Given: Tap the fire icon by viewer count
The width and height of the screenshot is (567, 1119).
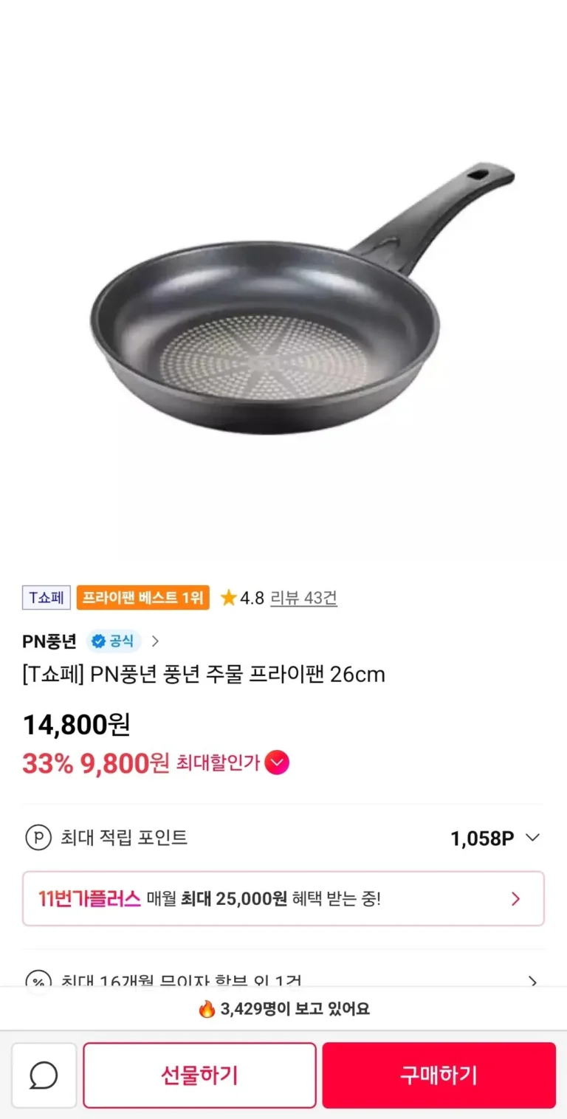Looking at the screenshot, I should (x=207, y=1009).
